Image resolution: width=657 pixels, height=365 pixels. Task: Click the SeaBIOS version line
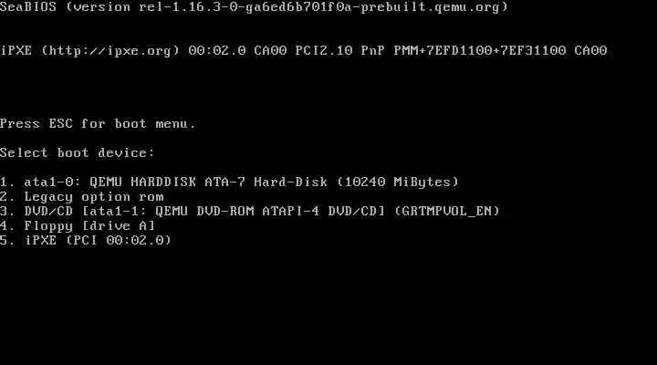coord(254,7)
